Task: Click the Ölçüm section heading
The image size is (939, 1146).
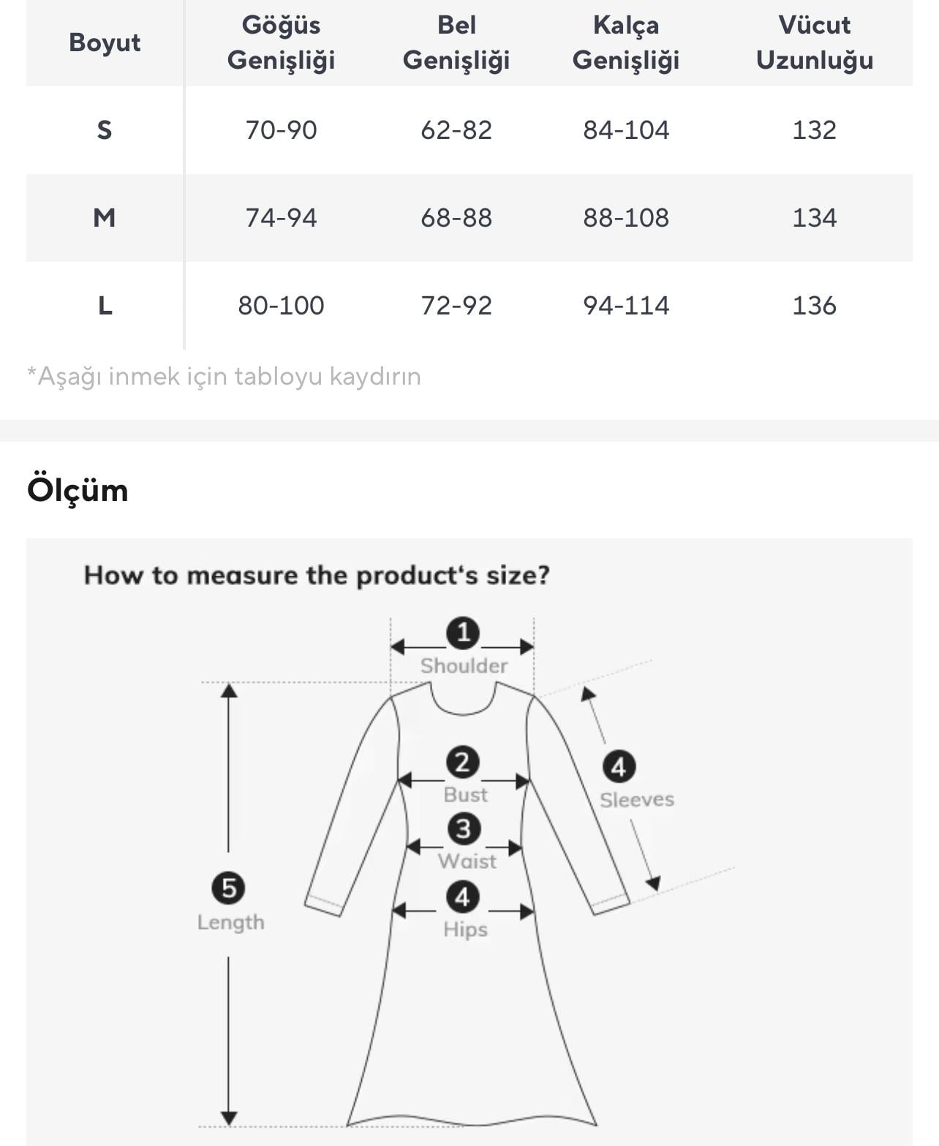Action: pyautogui.click(x=78, y=490)
